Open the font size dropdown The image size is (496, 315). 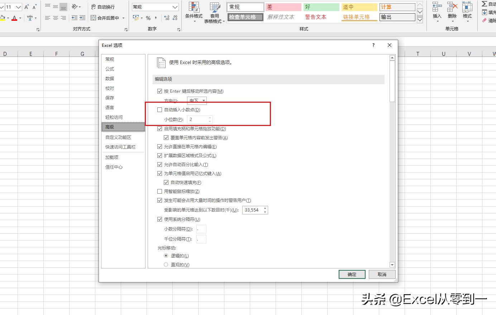(18, 7)
